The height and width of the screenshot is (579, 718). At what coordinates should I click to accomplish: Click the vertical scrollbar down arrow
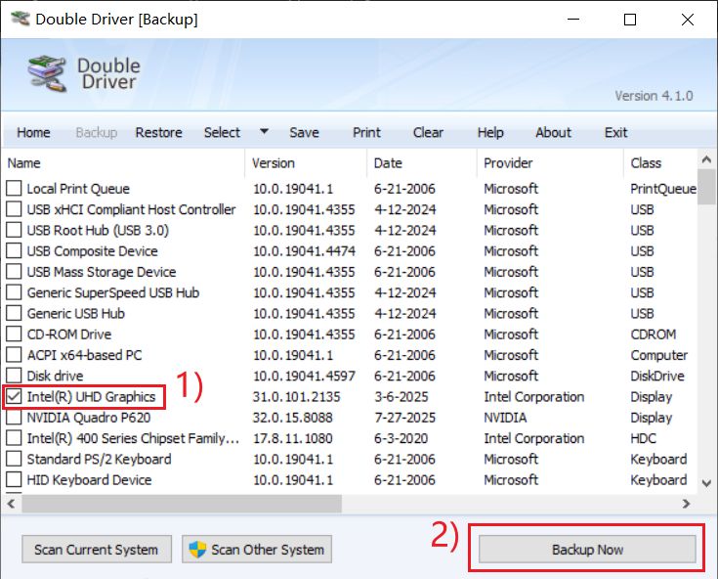[707, 484]
